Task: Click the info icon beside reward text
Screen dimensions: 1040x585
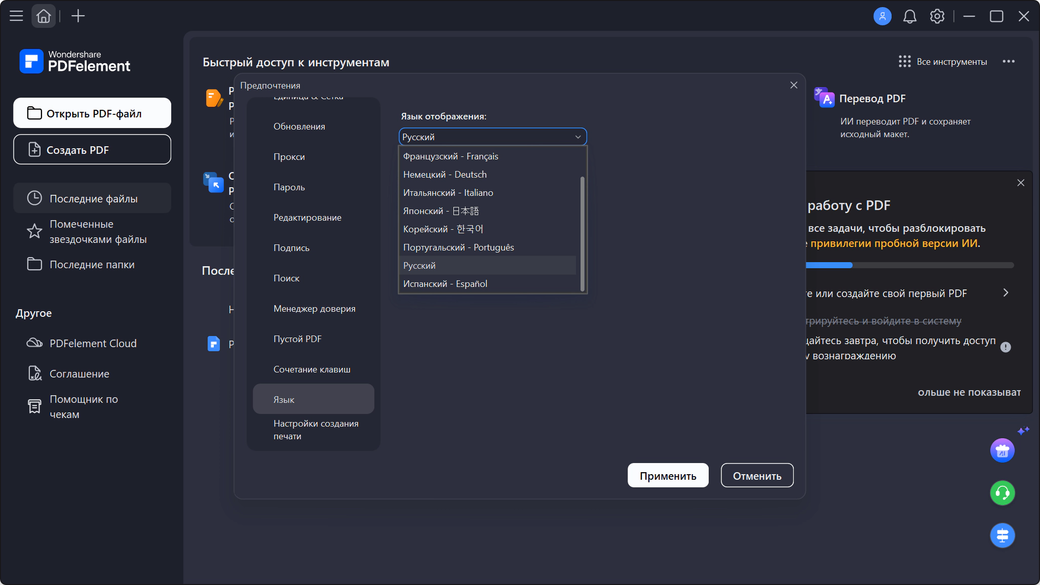Action: (x=1006, y=347)
